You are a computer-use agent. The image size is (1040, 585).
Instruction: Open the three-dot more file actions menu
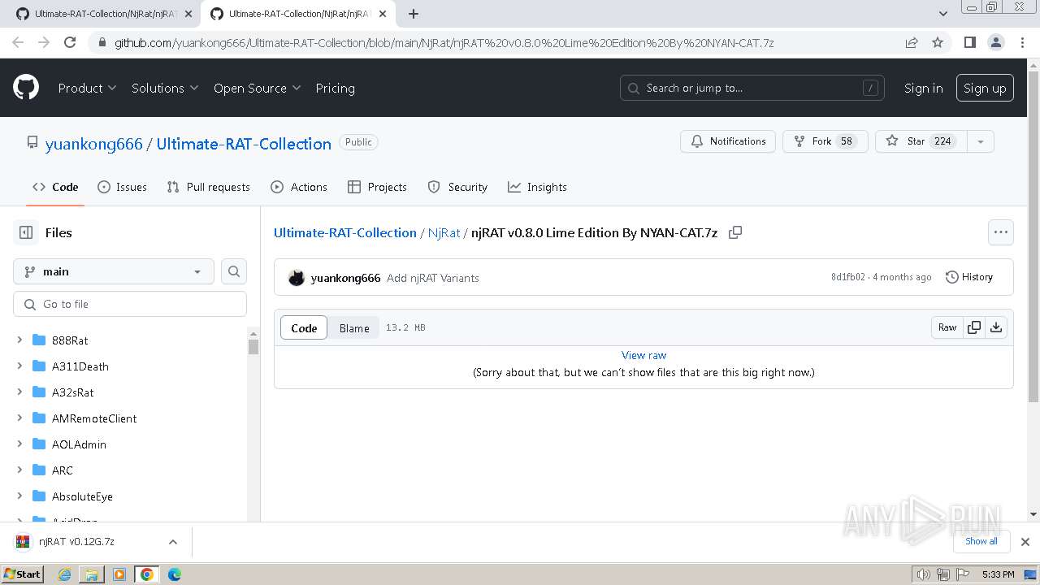tap(1001, 232)
